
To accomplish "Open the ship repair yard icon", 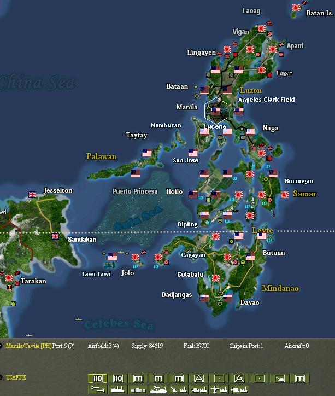I will 158,389.
